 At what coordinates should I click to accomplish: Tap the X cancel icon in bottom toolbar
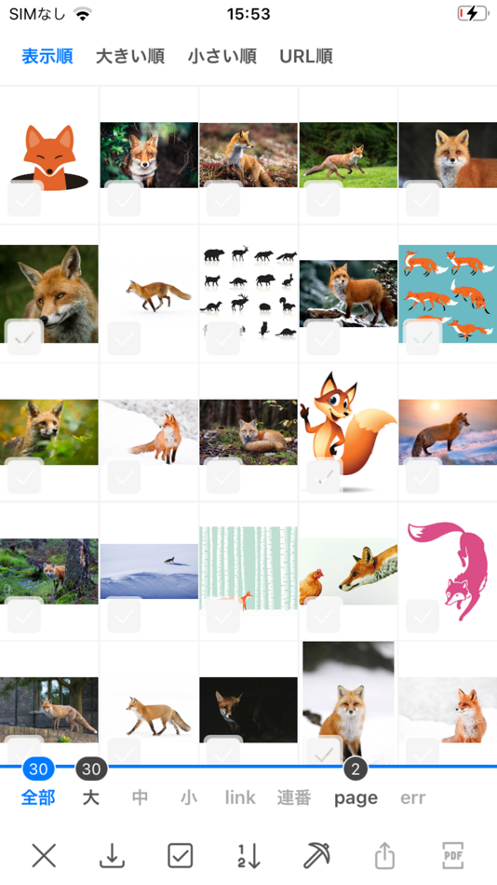[44, 855]
